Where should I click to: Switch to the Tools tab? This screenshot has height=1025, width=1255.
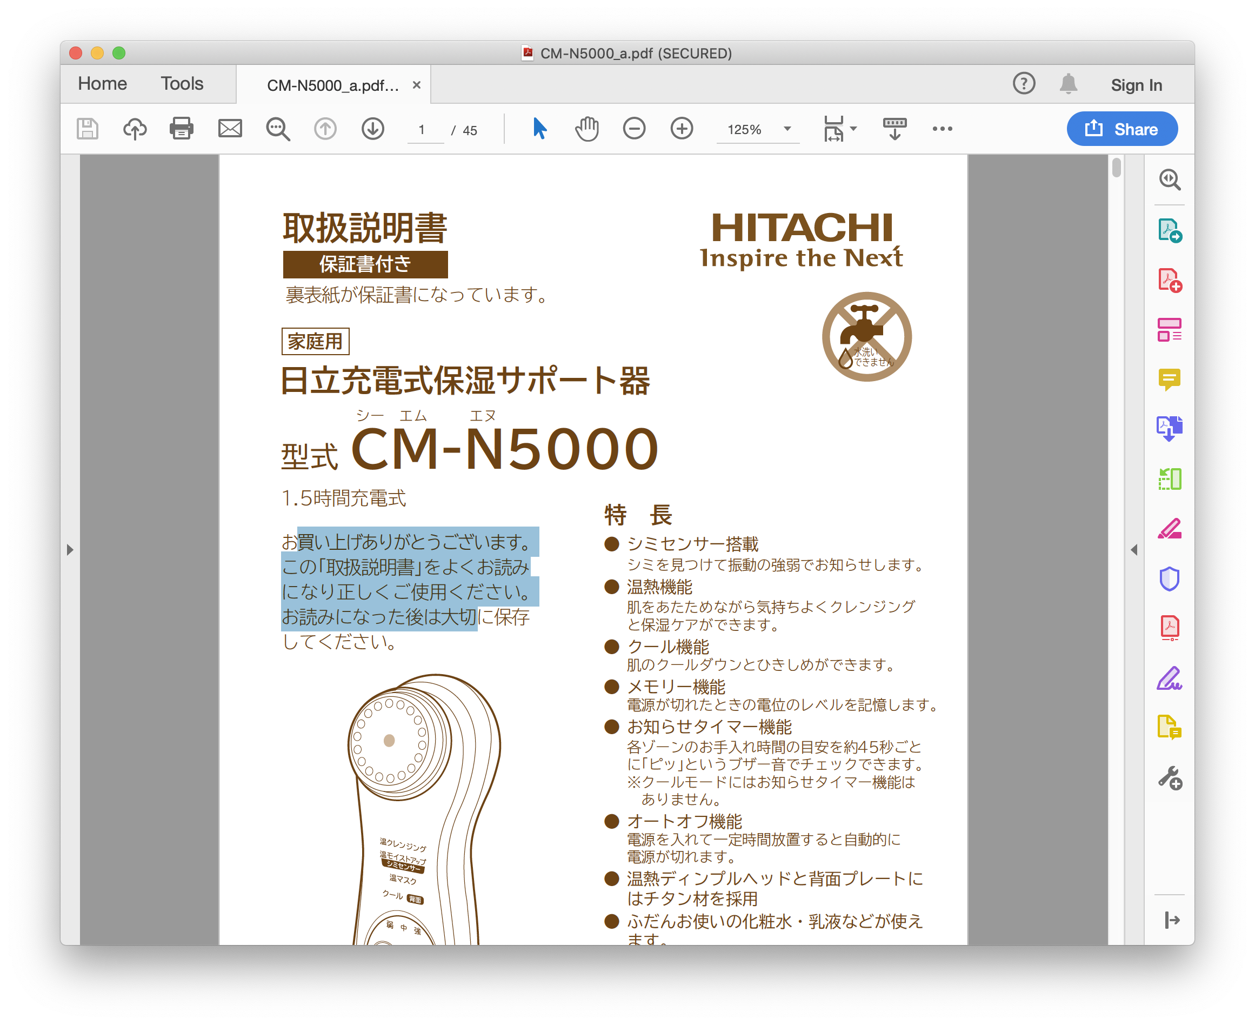(182, 83)
